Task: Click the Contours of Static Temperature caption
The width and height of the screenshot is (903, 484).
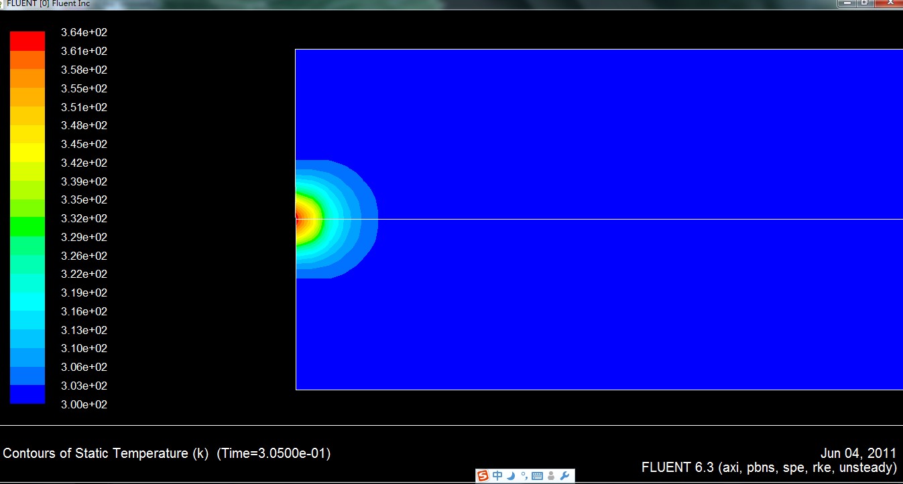Action: [x=167, y=453]
